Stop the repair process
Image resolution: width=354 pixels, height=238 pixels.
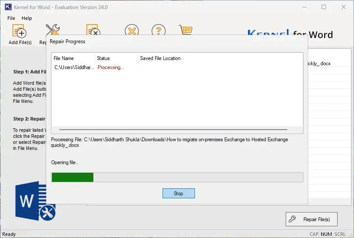coord(179,194)
